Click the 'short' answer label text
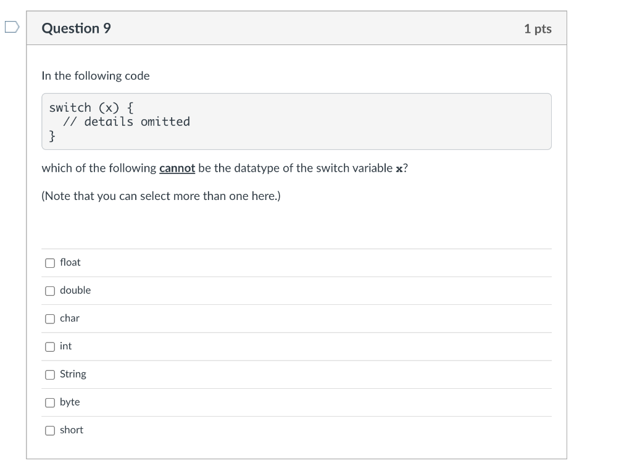The height and width of the screenshot is (466, 632). click(72, 430)
